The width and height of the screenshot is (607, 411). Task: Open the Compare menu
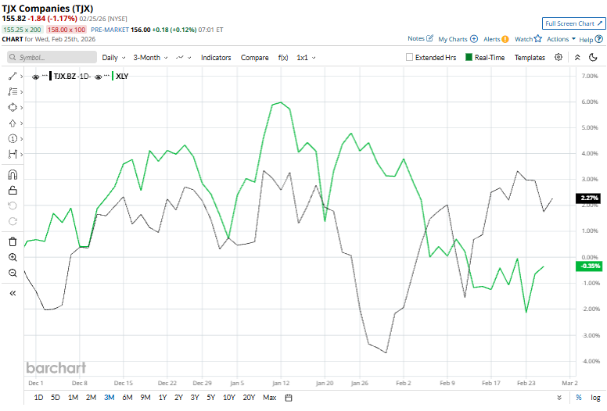254,58
